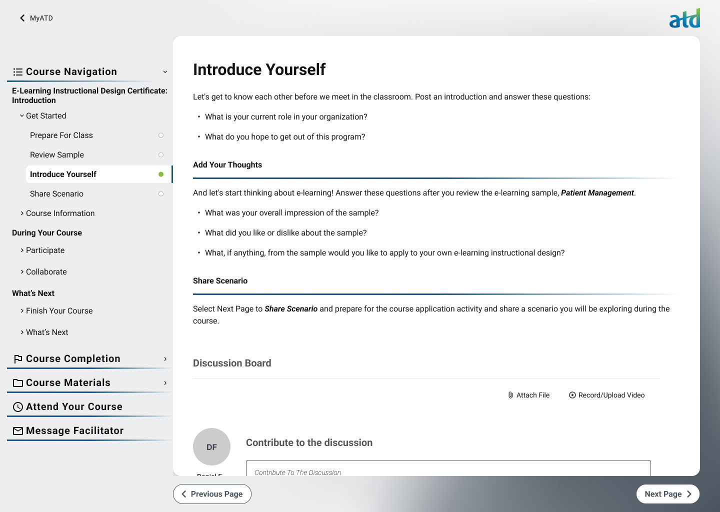Viewport: 720px width, 512px height.
Task: Expand Course Completion panel arrow
Action: (165, 359)
